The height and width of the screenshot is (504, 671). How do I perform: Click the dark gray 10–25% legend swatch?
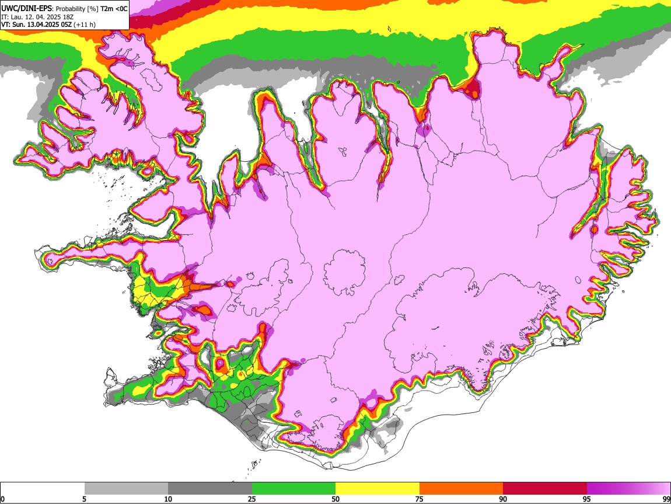(210, 489)
